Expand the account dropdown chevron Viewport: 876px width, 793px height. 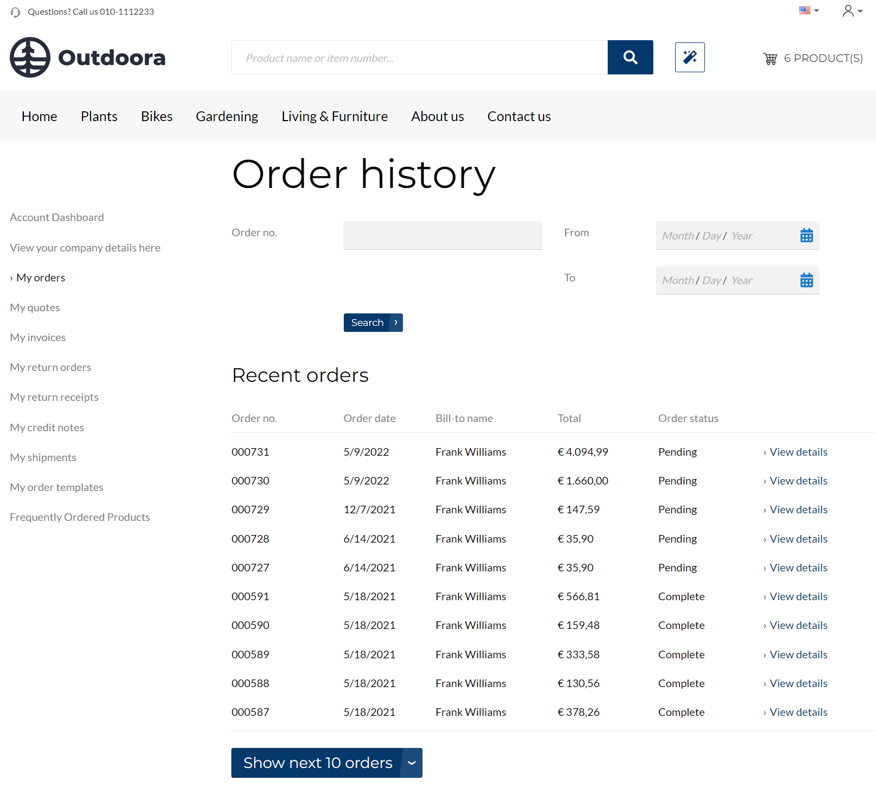point(860,11)
